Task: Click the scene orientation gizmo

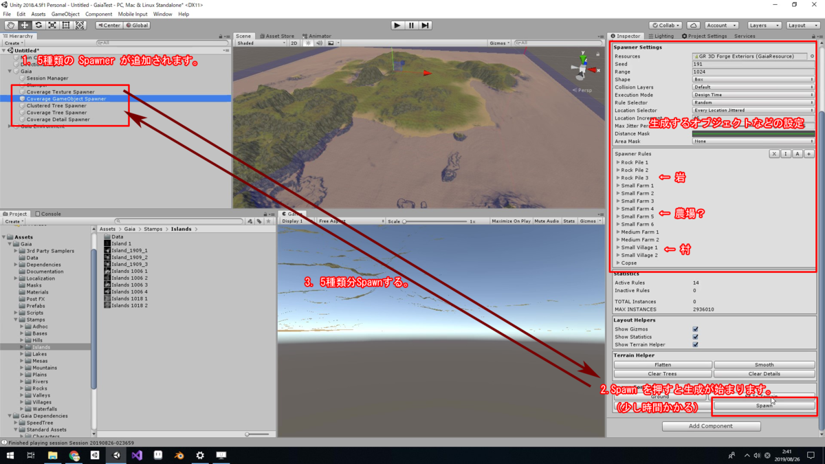Action: pyautogui.click(x=583, y=67)
